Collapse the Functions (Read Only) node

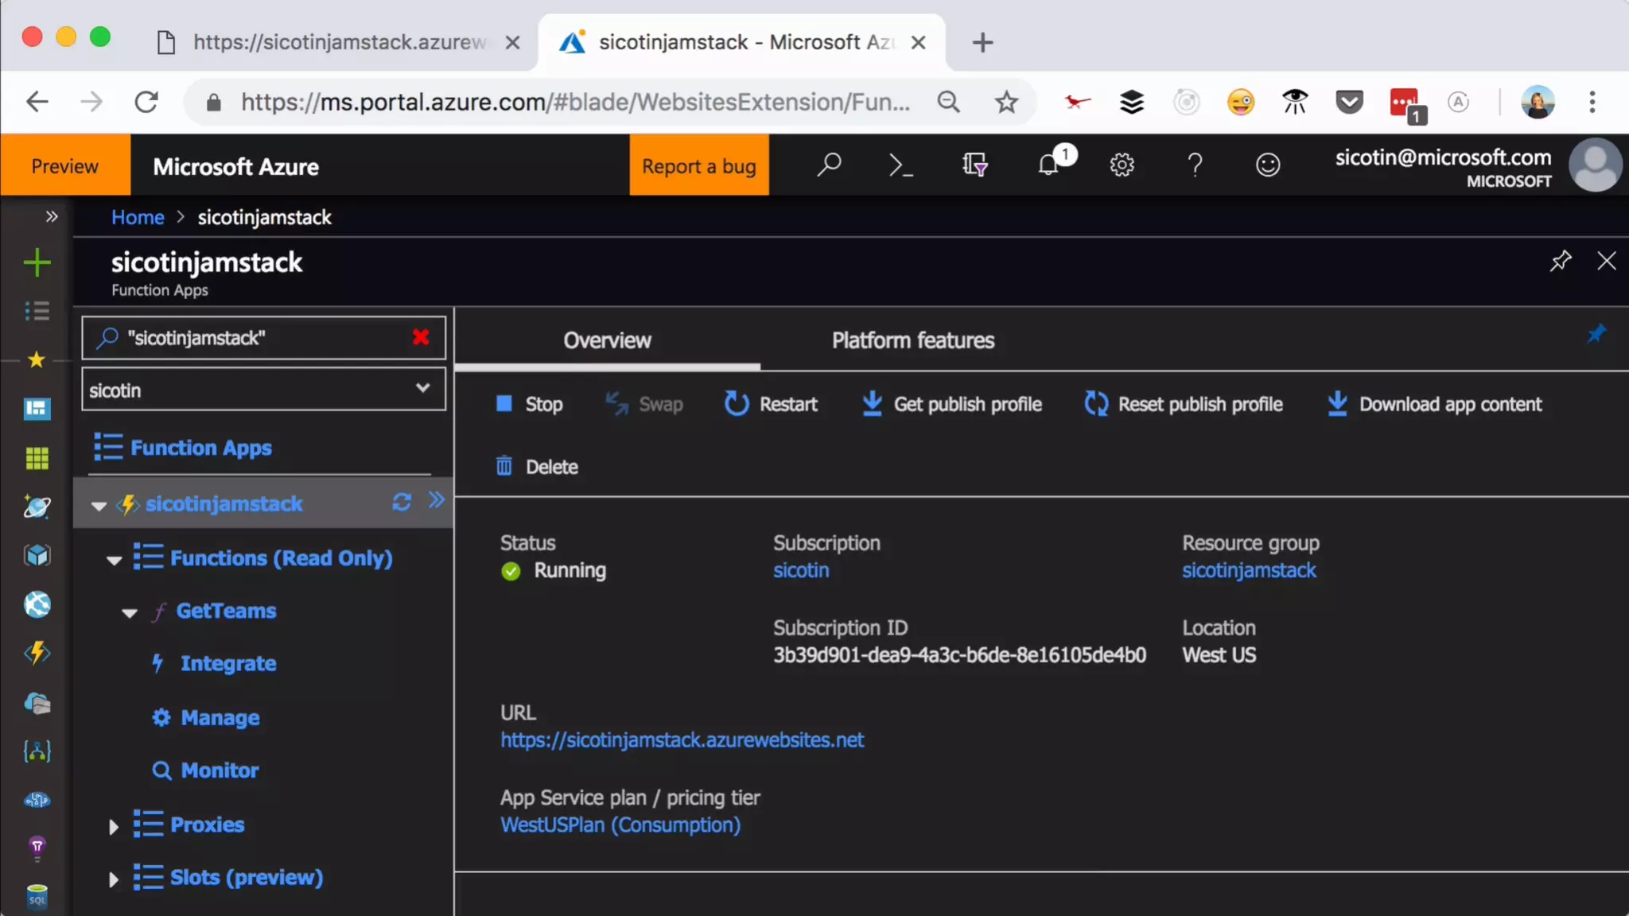[x=114, y=560]
